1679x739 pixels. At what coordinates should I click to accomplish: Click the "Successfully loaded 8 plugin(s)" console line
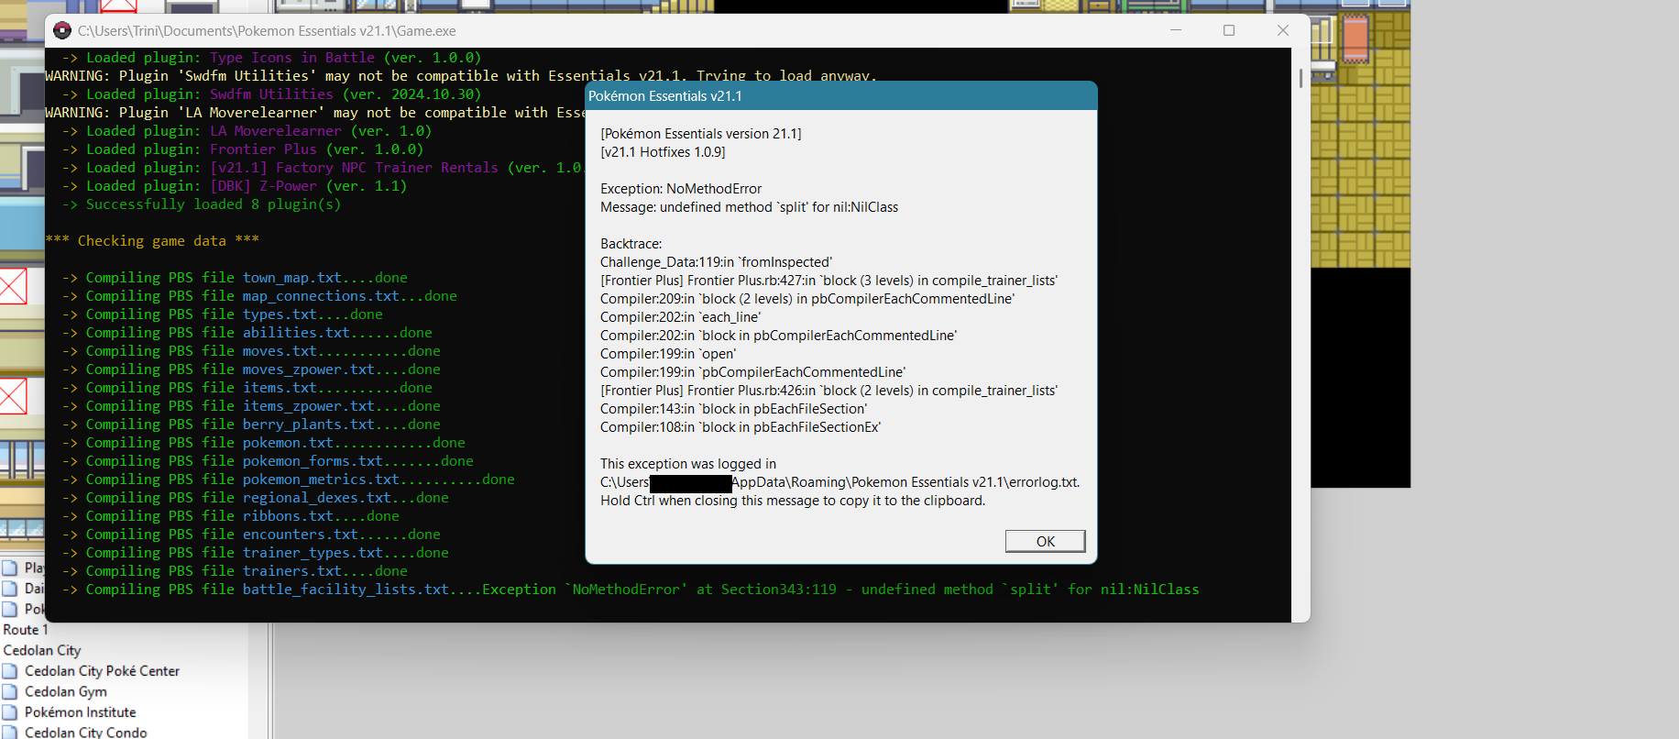[x=202, y=204]
